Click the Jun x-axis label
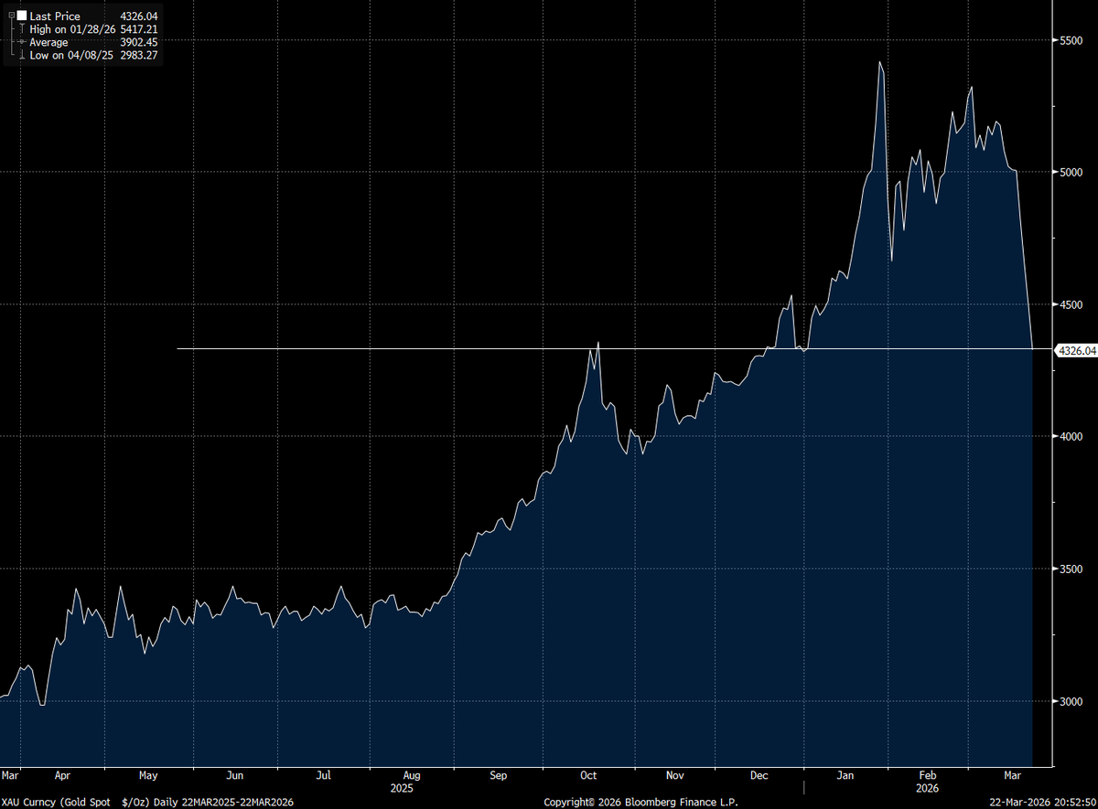The image size is (1098, 809). 235,775
